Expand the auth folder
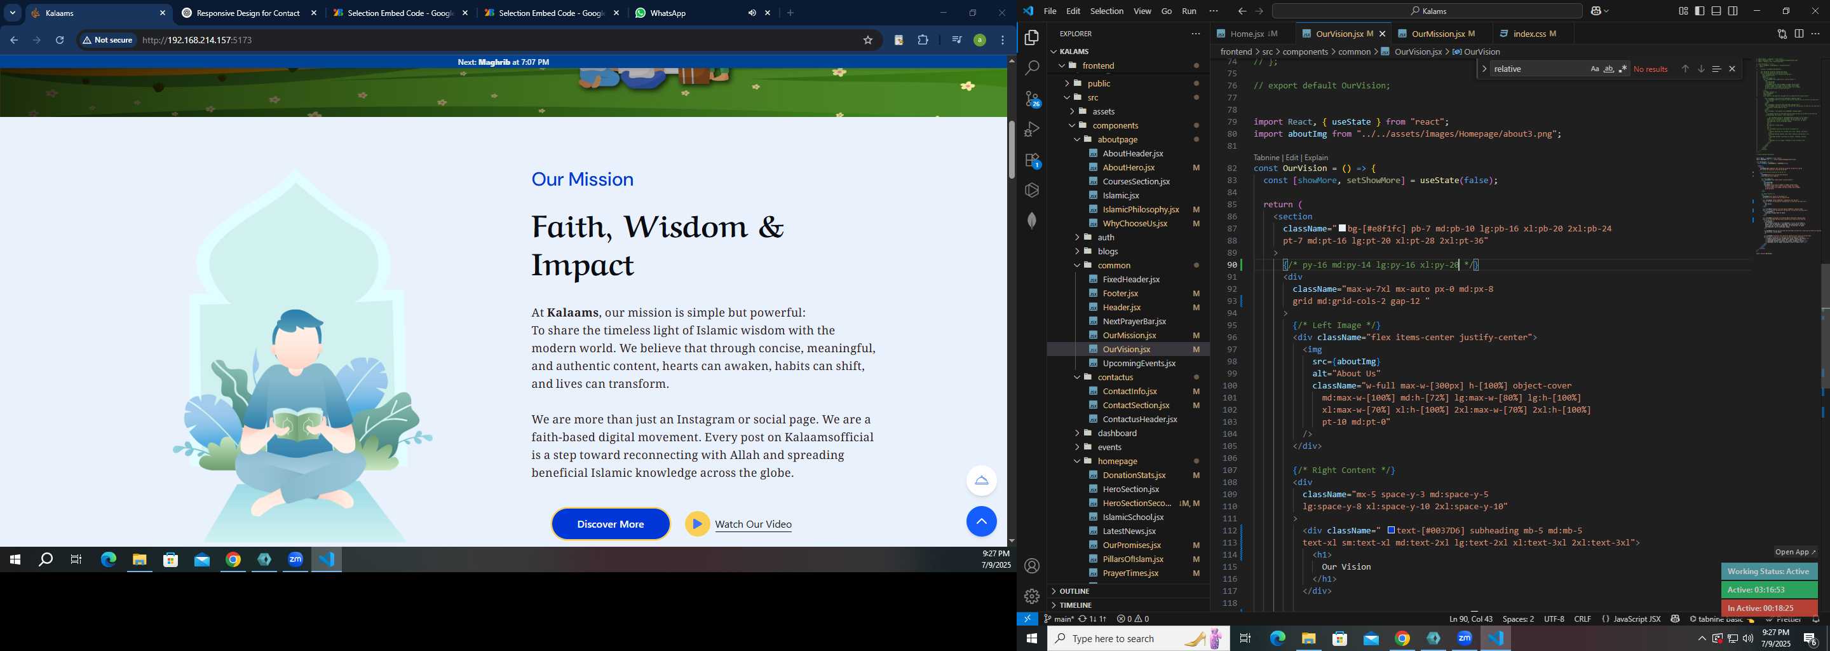 point(1106,237)
